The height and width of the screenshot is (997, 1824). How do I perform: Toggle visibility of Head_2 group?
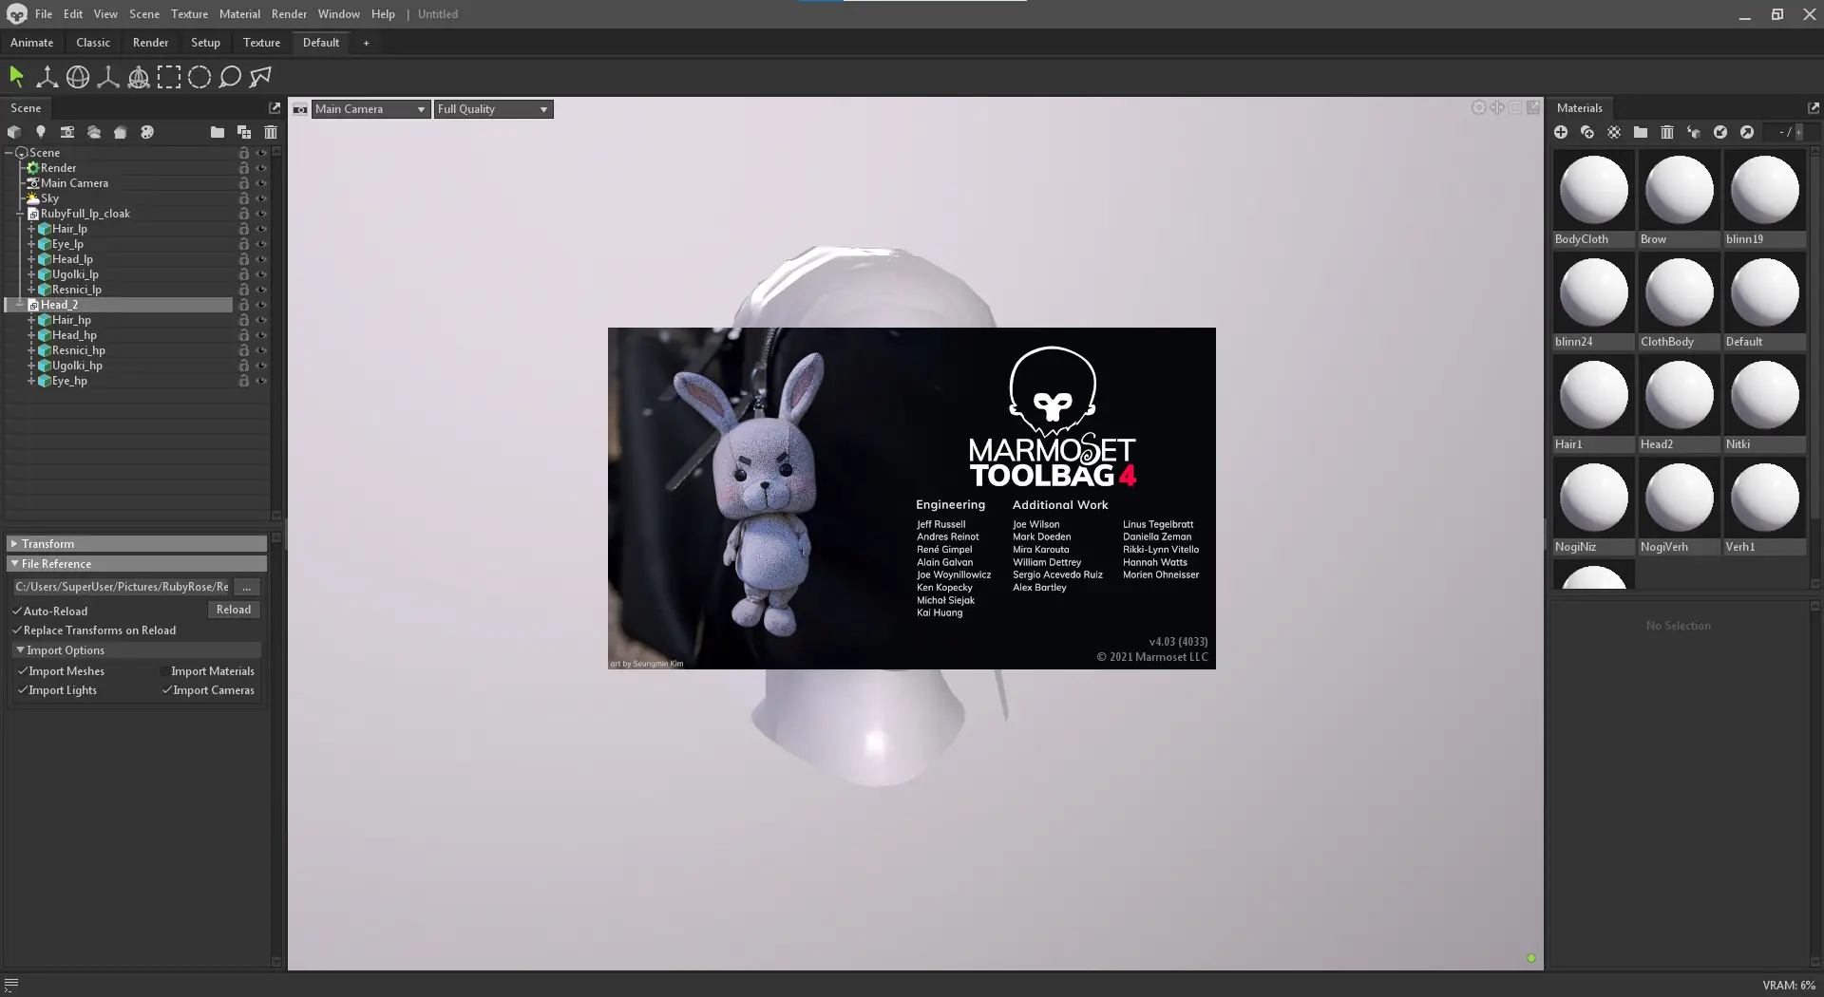[x=261, y=305]
